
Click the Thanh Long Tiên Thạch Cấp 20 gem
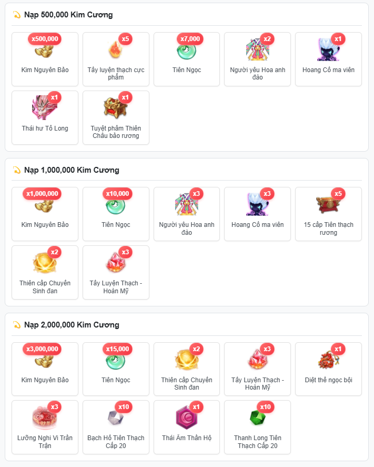coord(257,418)
